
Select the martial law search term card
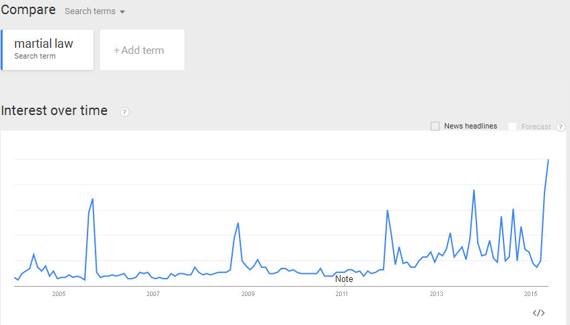pos(47,49)
